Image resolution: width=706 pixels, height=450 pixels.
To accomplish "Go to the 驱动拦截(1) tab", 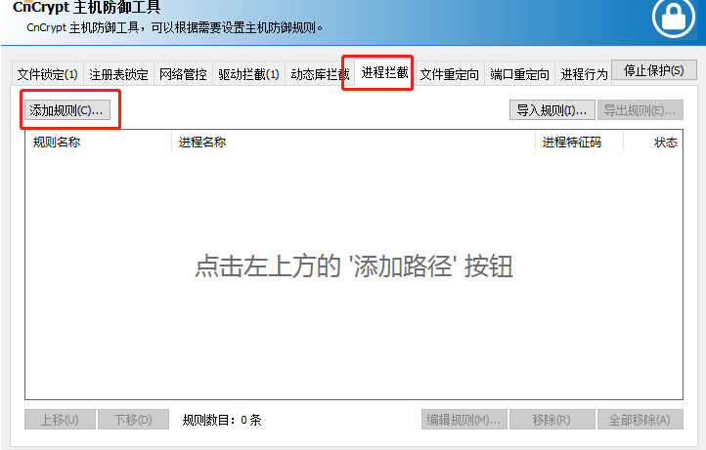I will click(x=248, y=74).
